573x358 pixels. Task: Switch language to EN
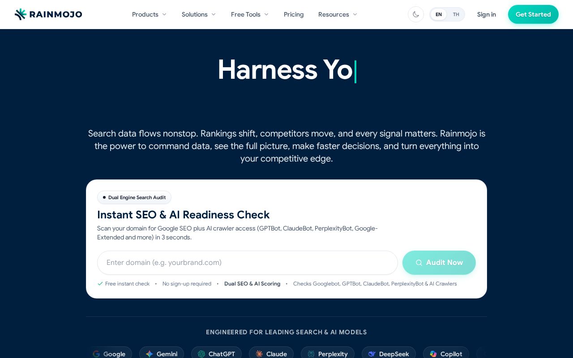(x=439, y=14)
